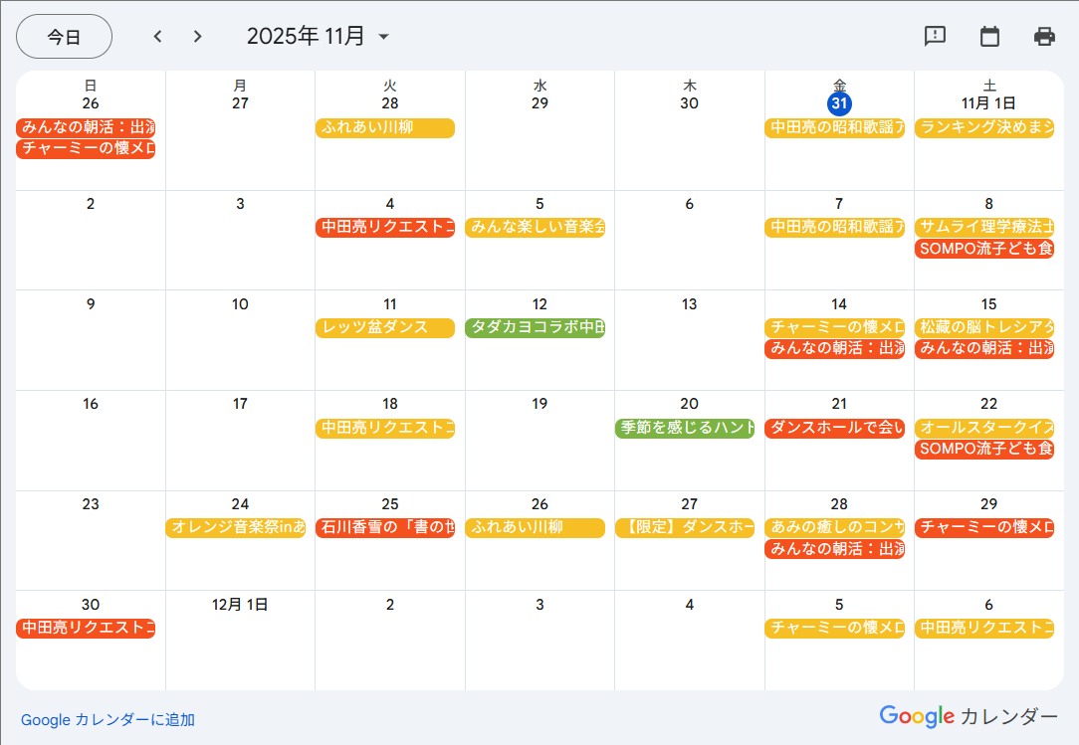Click the next month chevron arrow

pyautogui.click(x=197, y=37)
